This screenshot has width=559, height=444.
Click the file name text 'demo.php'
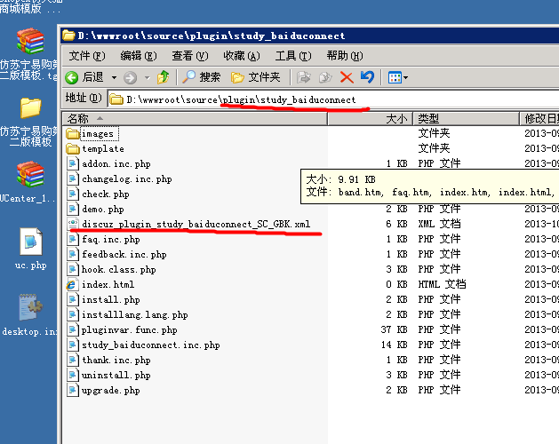pos(103,210)
